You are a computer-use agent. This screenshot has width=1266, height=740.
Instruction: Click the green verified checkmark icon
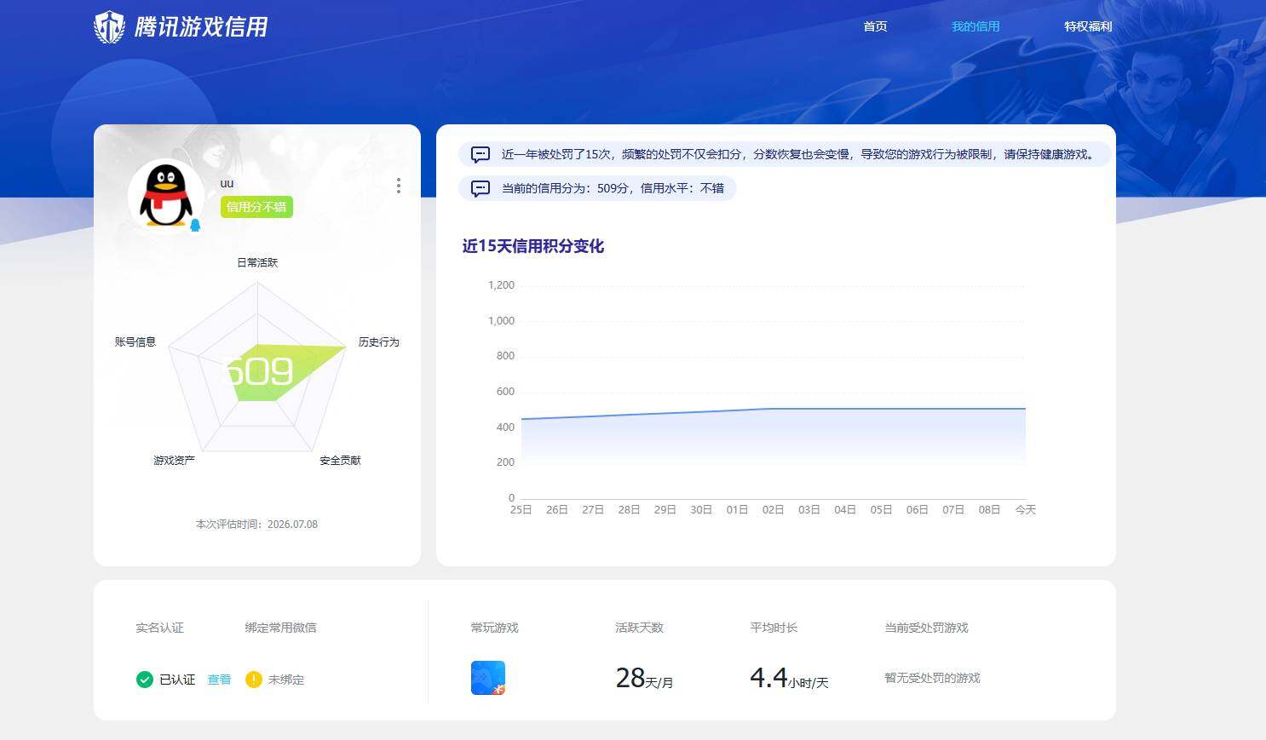click(x=145, y=680)
